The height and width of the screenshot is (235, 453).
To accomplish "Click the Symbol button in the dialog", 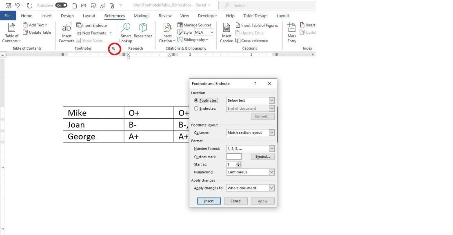I will [262, 156].
